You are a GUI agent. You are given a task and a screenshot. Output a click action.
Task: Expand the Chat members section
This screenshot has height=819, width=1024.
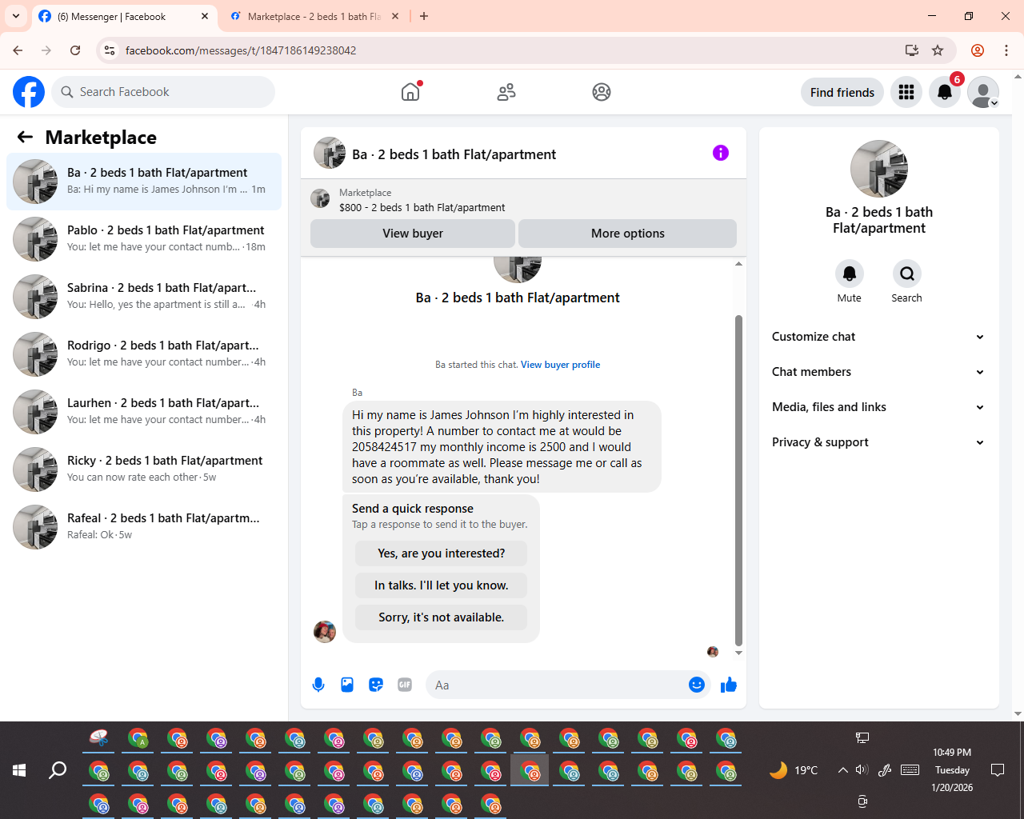click(x=878, y=372)
